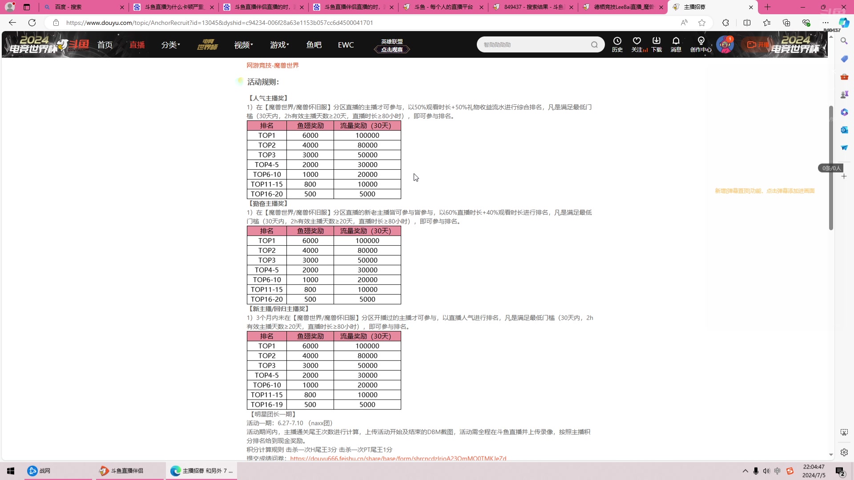
Task: Open Douyu Messages bell icon
Action: tap(676, 44)
